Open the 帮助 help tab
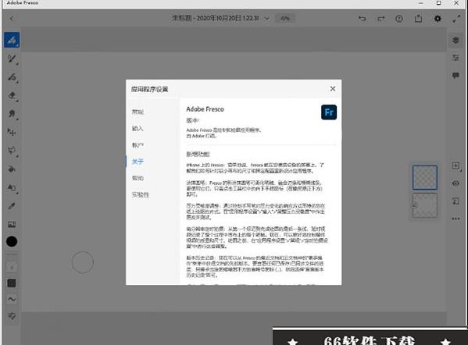Image resolution: width=468 pixels, height=345 pixels. tap(138, 178)
